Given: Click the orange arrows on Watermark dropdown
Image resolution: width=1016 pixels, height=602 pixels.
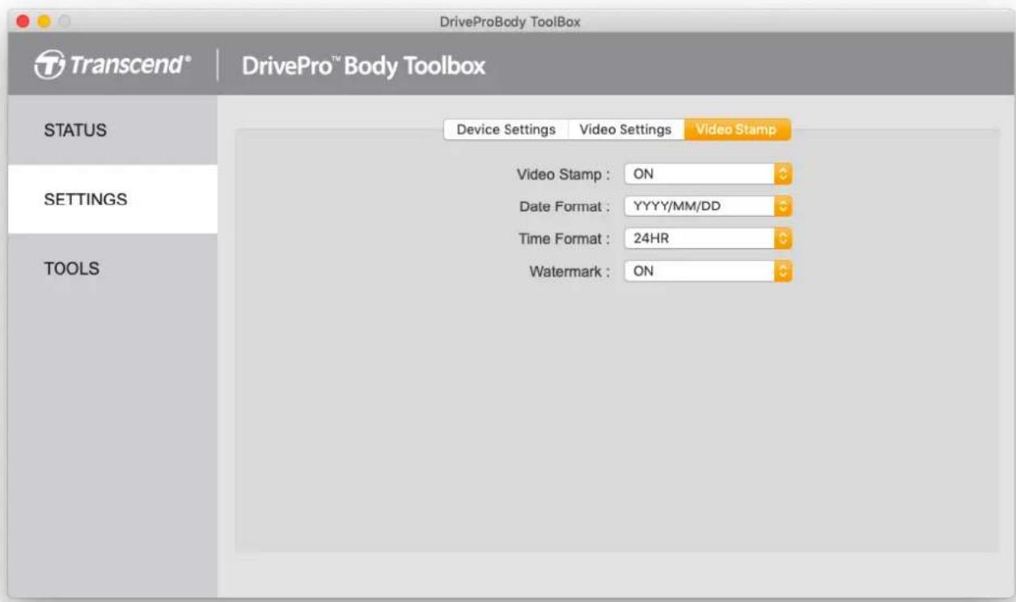Looking at the screenshot, I should 782,272.
